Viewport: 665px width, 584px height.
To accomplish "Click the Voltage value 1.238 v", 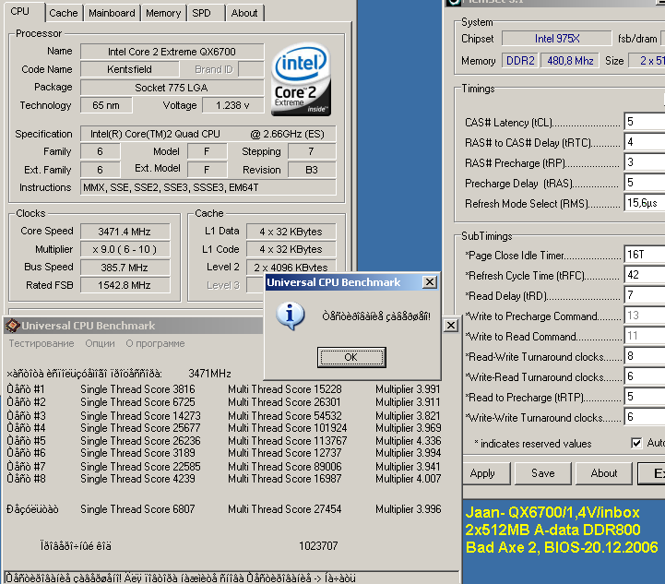I will [x=232, y=105].
